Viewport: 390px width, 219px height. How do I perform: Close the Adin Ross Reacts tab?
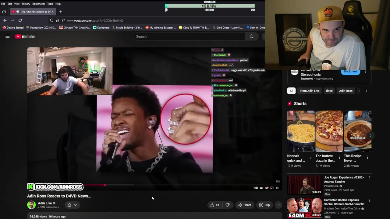click(x=53, y=12)
